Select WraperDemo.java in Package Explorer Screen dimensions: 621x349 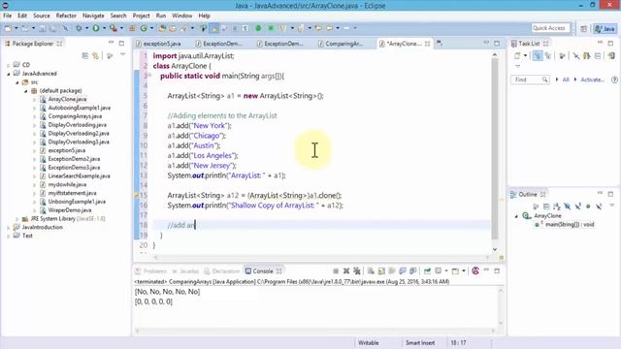pyautogui.click(x=70, y=210)
